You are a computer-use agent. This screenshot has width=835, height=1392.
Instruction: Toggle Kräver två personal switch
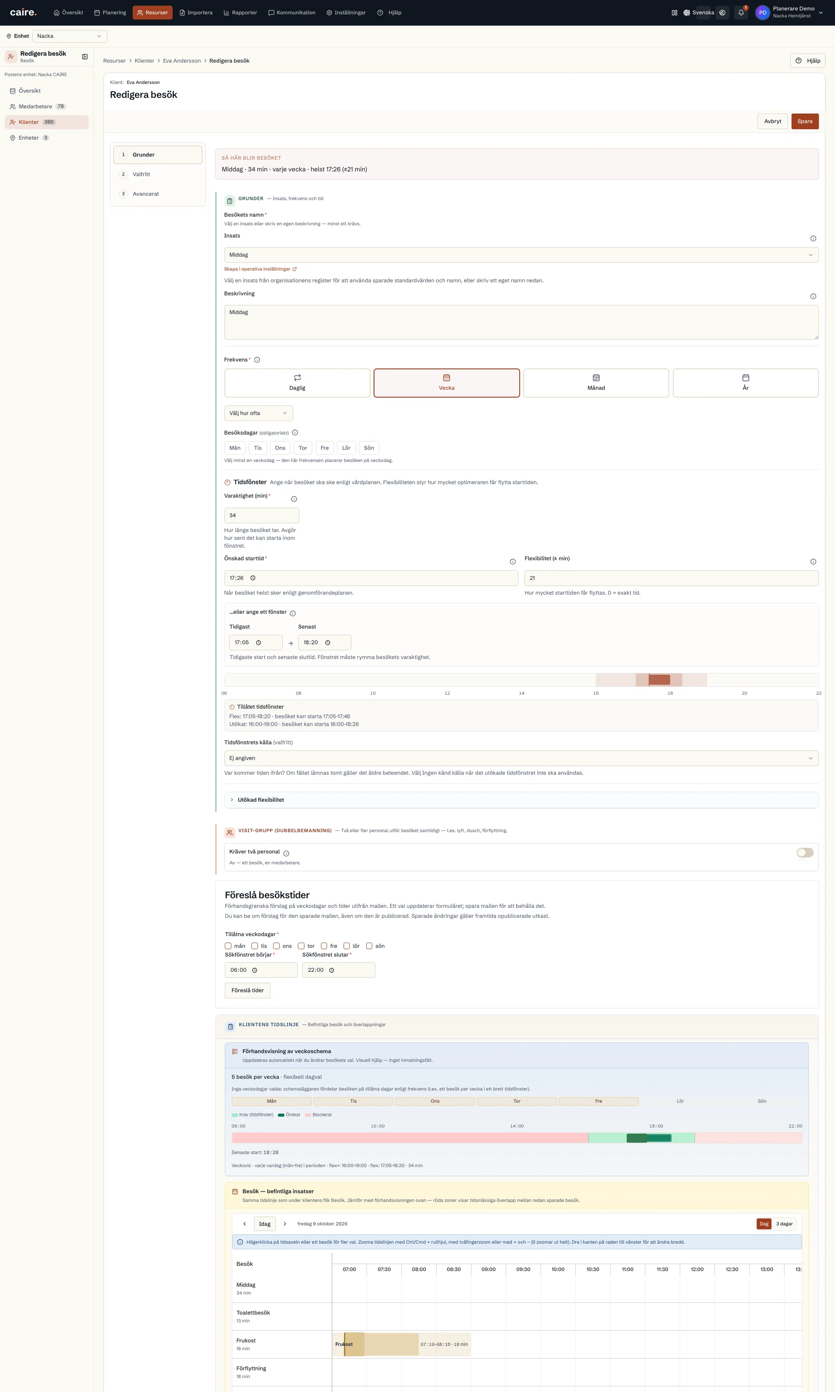805,853
